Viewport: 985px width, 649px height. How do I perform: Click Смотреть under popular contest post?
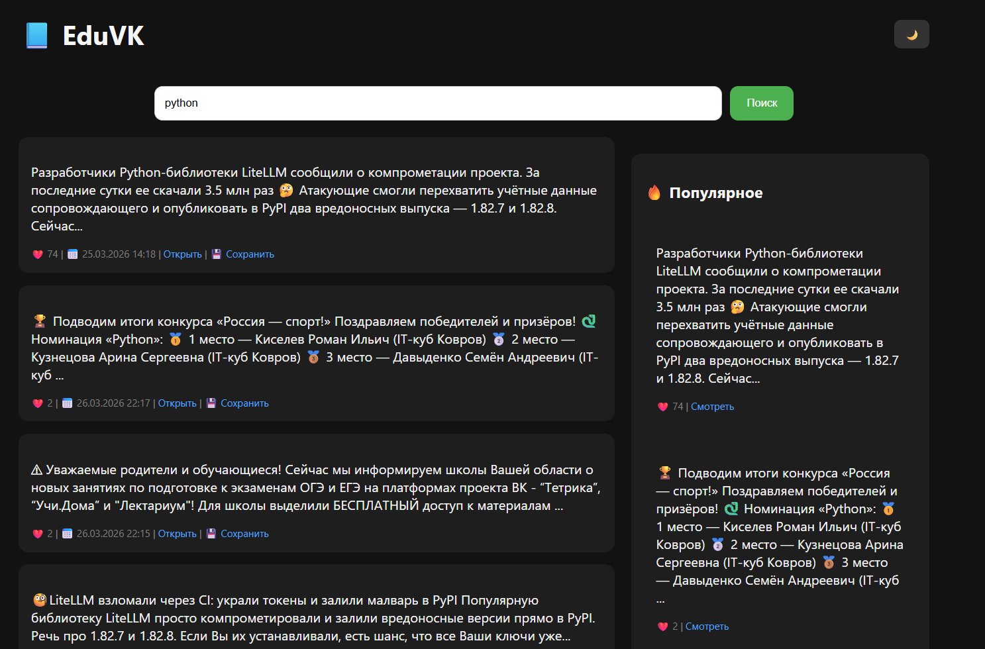pos(707,626)
